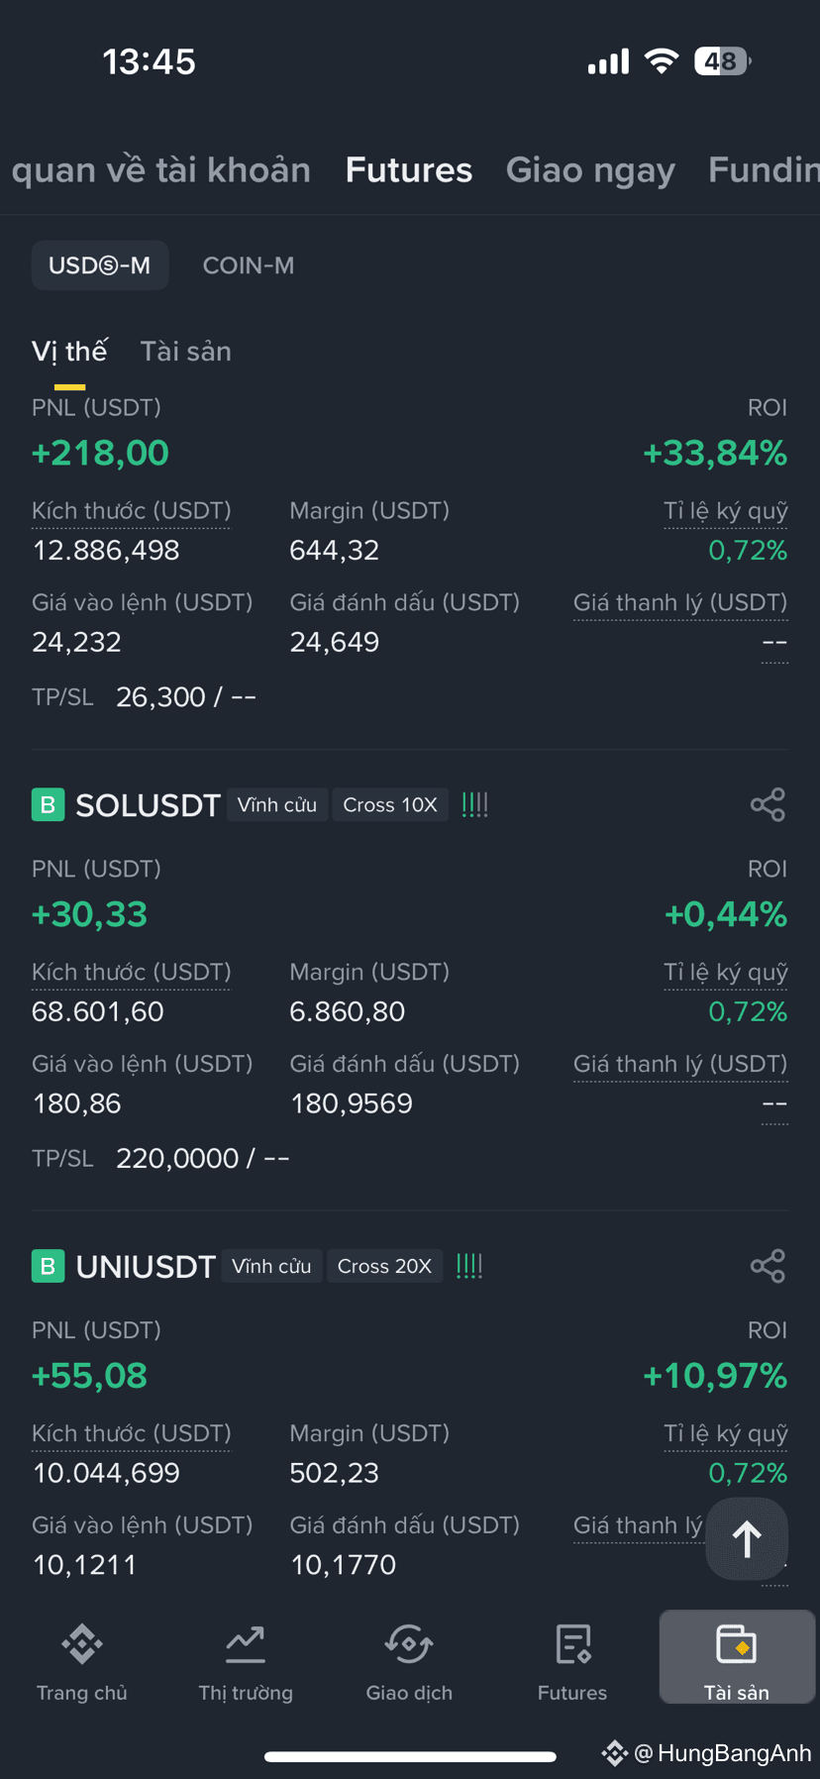Tap green bars indicator beside UNIUSDT
This screenshot has height=1779, width=820.
469,1266
